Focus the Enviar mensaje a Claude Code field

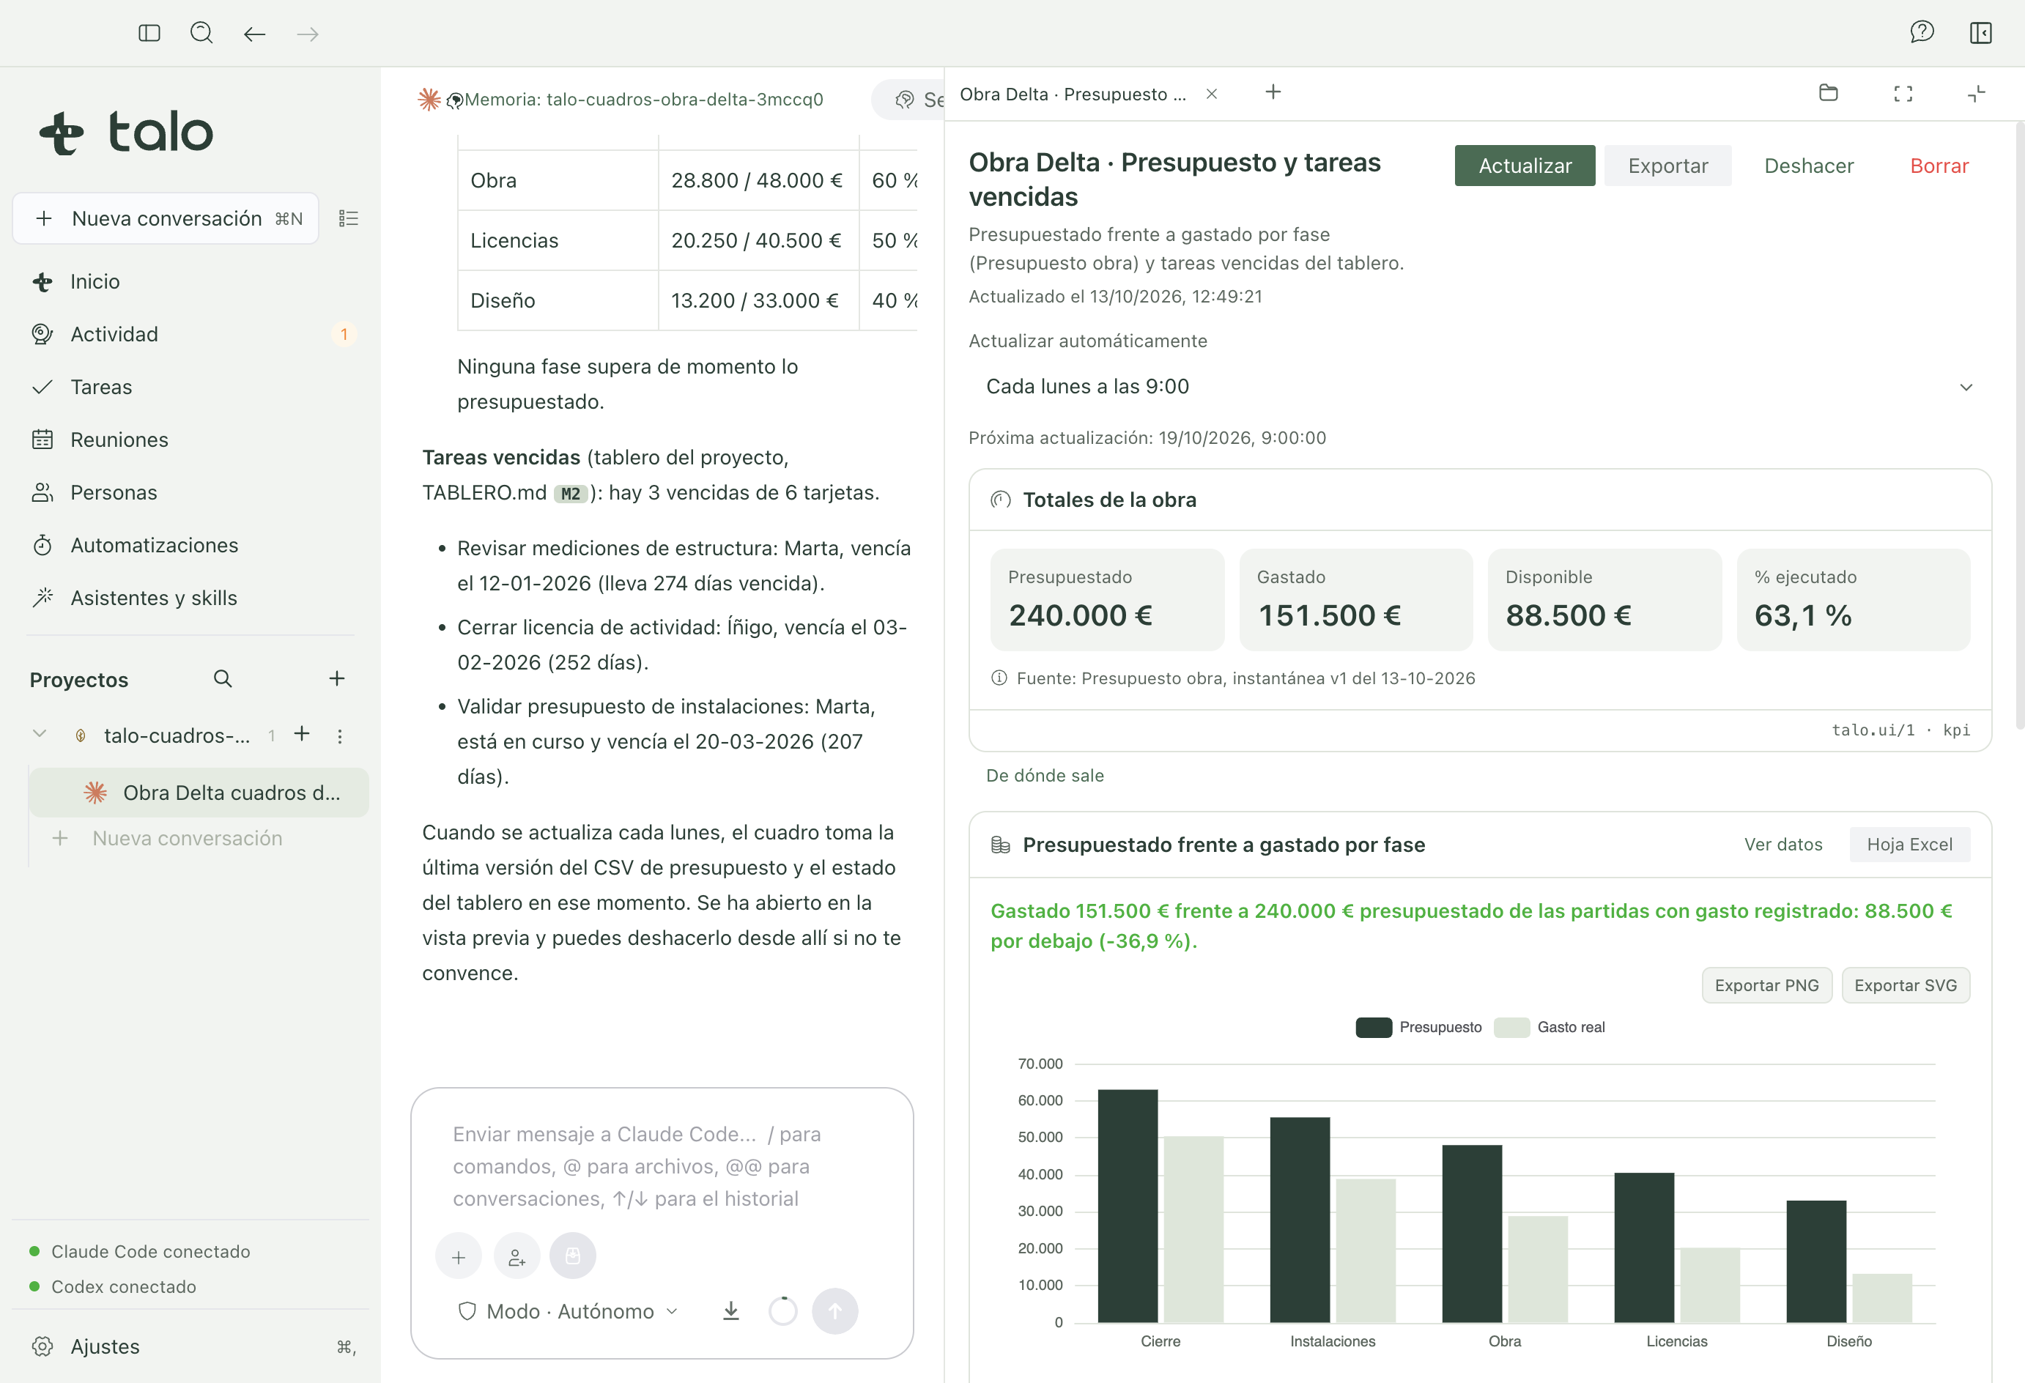[662, 1167]
